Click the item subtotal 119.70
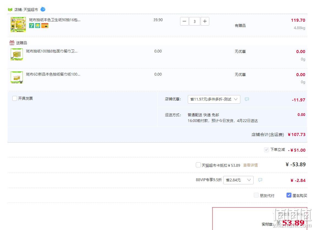Screen dimensions: 314x230 (298, 20)
